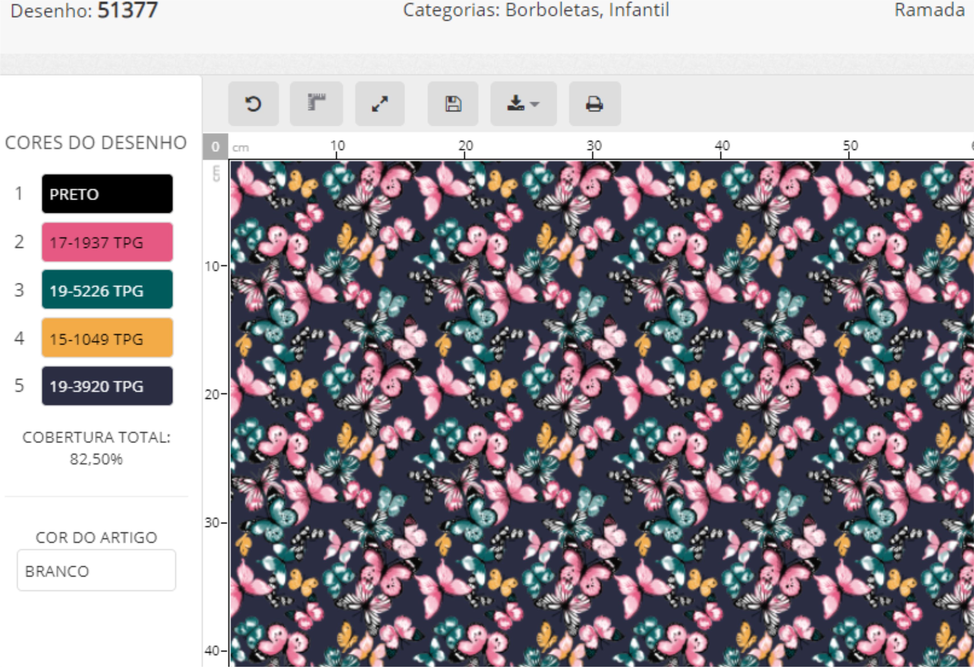Expand the download dropdown arrow

[535, 104]
